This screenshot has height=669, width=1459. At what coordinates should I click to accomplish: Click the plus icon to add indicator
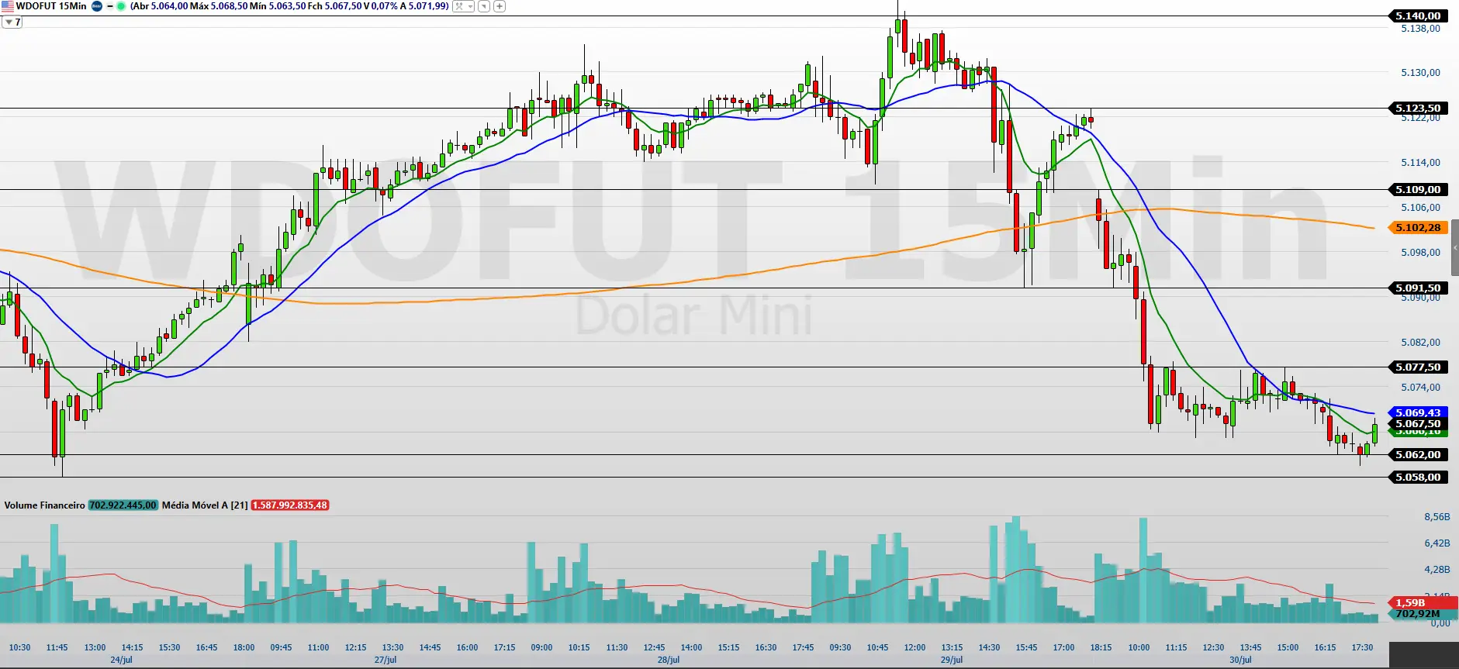coord(500,6)
